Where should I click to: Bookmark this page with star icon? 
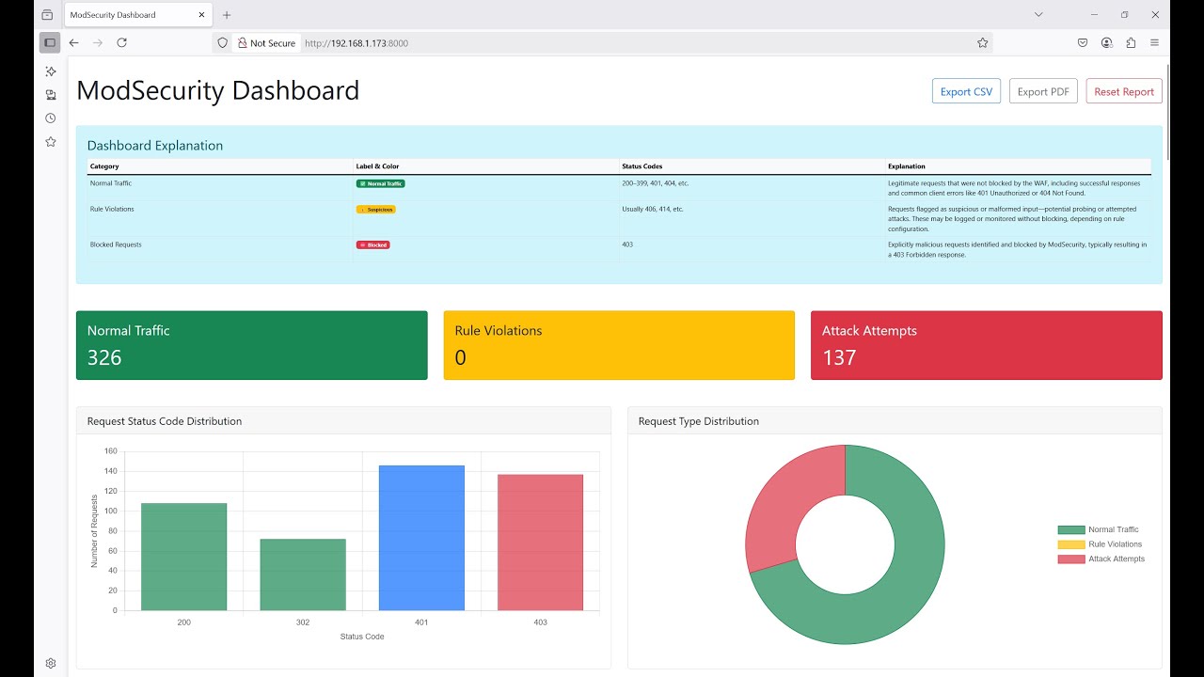click(x=982, y=43)
